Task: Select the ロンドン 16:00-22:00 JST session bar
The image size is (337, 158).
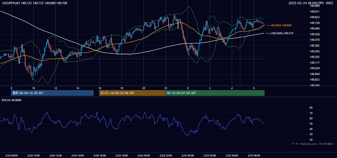Action: [132, 93]
